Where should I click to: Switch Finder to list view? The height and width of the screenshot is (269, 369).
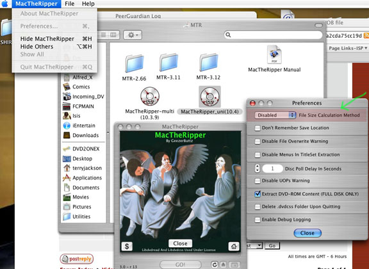coord(103,35)
